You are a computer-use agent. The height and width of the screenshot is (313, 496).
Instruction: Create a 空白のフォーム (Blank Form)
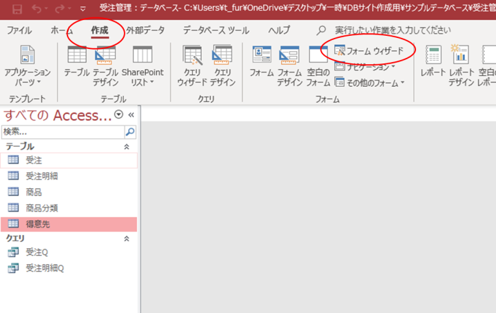click(318, 62)
